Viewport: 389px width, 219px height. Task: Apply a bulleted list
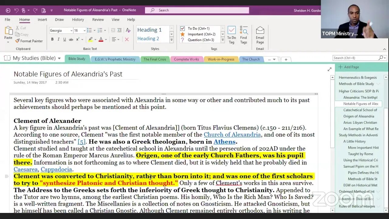click(x=89, y=30)
